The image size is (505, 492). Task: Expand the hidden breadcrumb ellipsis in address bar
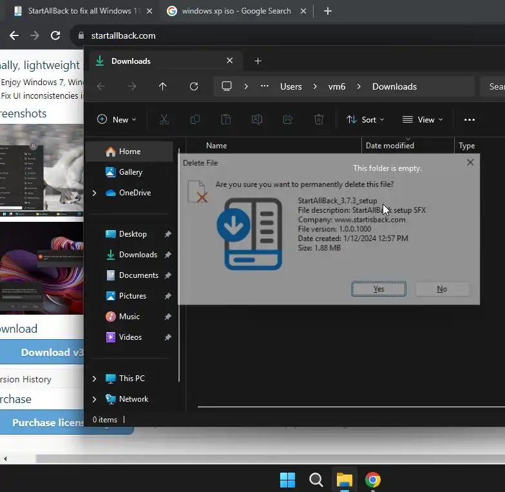(x=264, y=86)
